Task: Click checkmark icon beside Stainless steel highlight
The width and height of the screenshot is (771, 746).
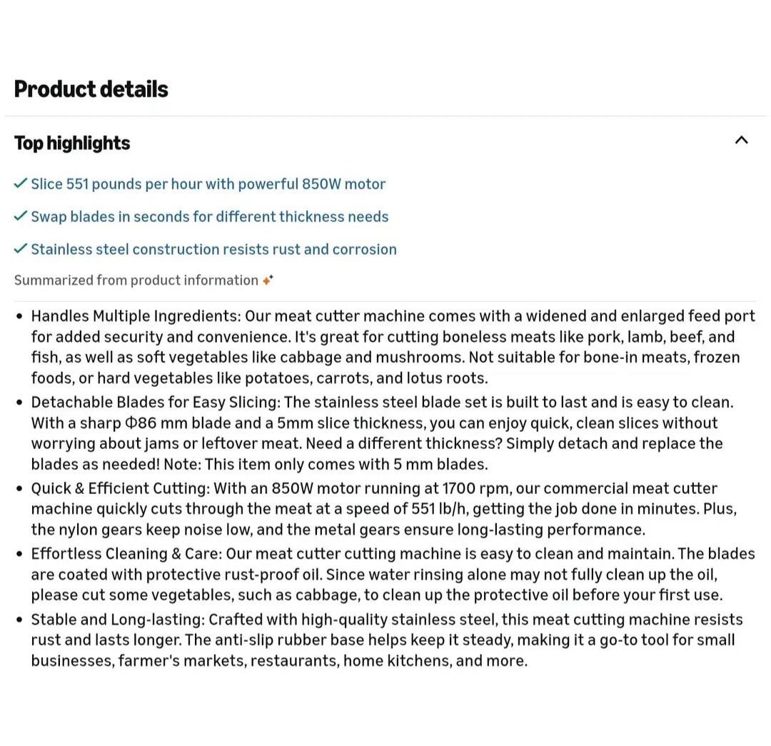Action: [21, 249]
